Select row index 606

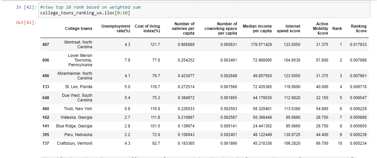tap(46, 60)
